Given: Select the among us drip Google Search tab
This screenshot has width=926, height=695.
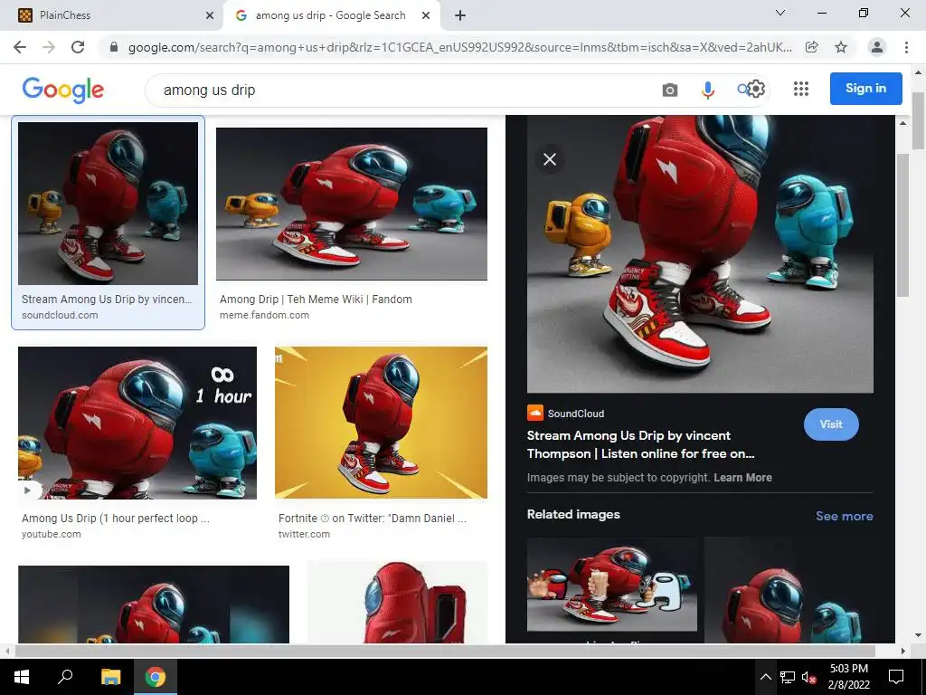Looking at the screenshot, I should (x=332, y=15).
